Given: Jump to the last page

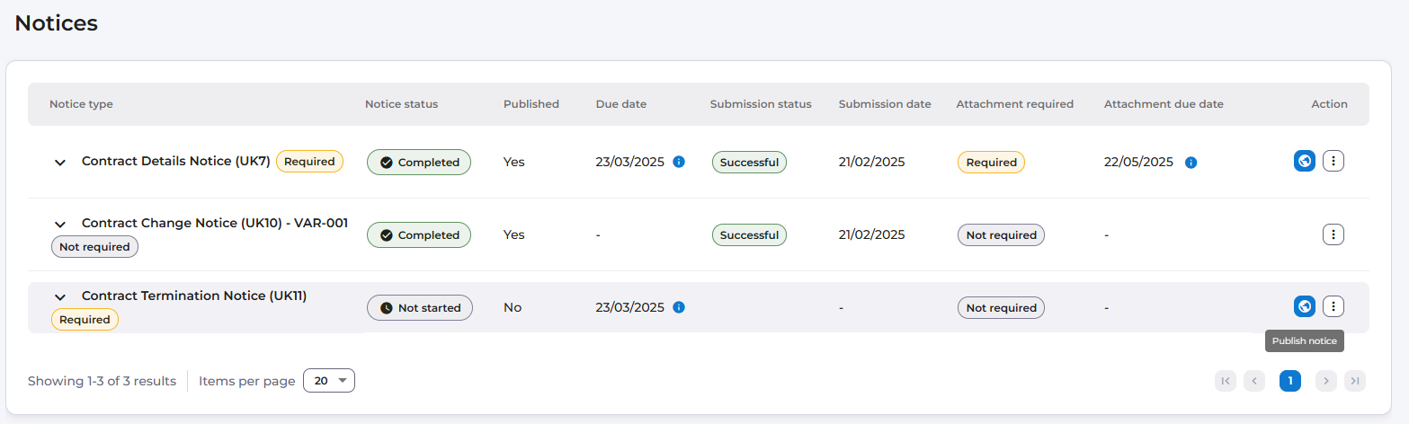Looking at the screenshot, I should coord(1355,381).
